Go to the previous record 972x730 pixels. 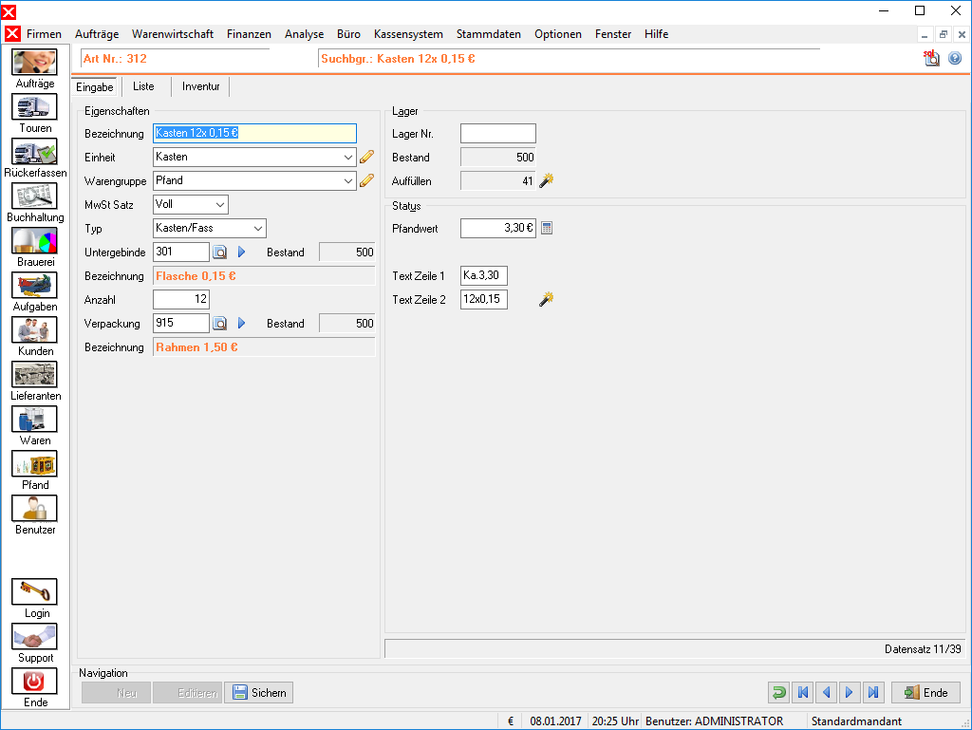pyautogui.click(x=827, y=692)
